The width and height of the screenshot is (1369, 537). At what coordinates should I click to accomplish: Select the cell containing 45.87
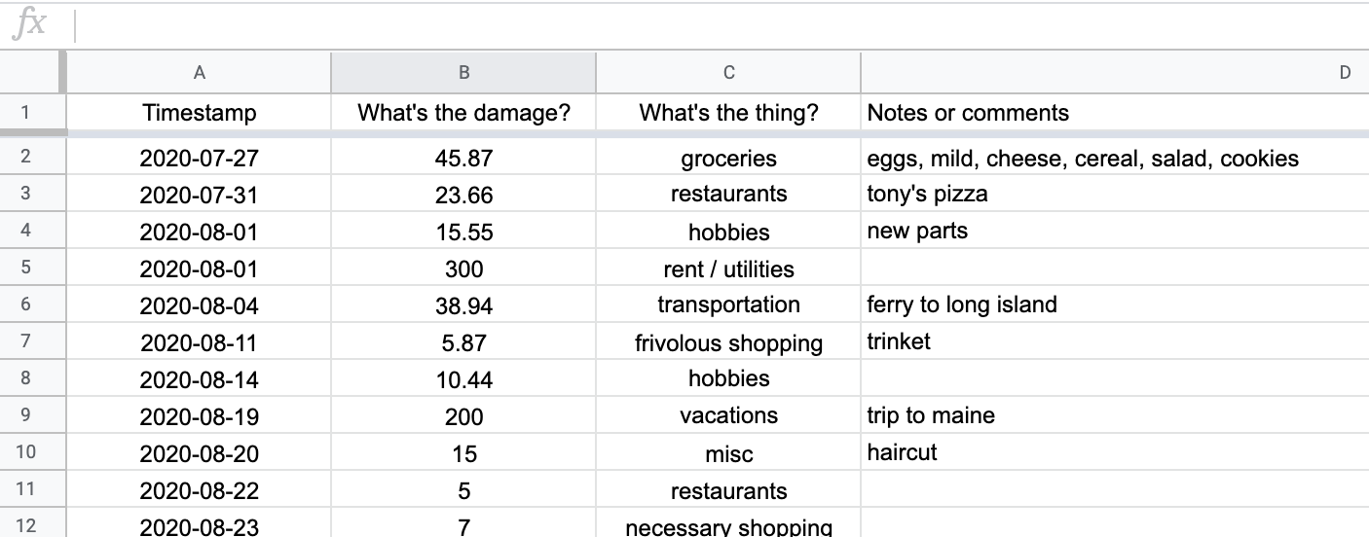(463, 158)
